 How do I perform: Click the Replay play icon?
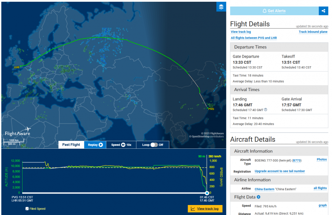tap(101, 145)
